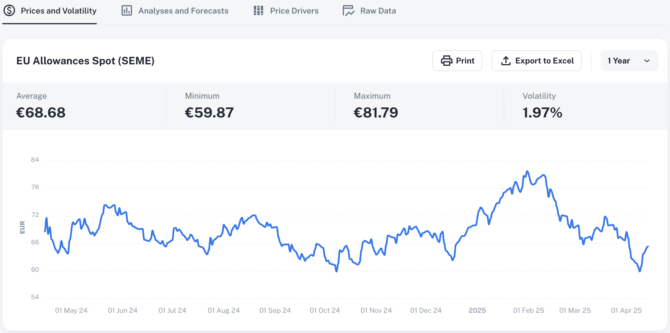The width and height of the screenshot is (670, 333).
Task: Open the Raw Data tab
Action: click(x=369, y=11)
